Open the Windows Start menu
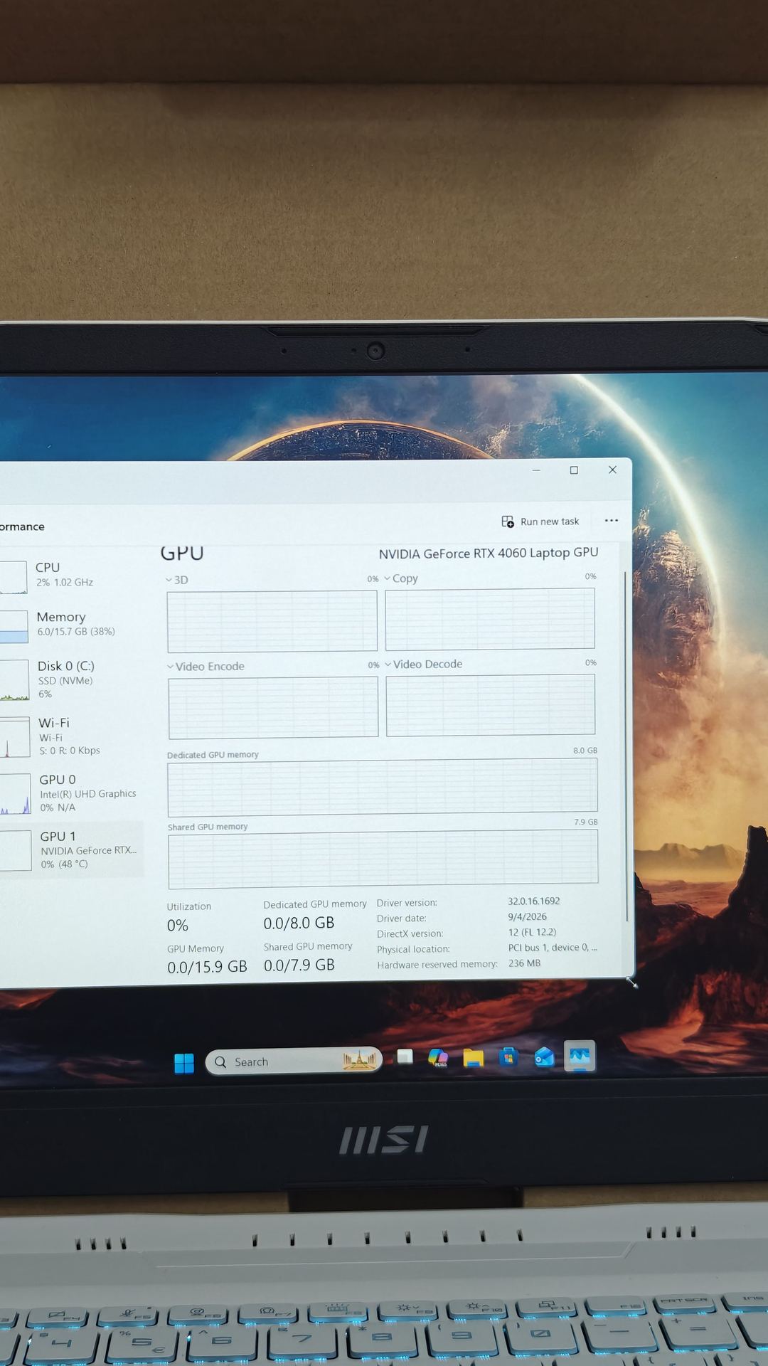This screenshot has width=768, height=1366. [184, 1063]
